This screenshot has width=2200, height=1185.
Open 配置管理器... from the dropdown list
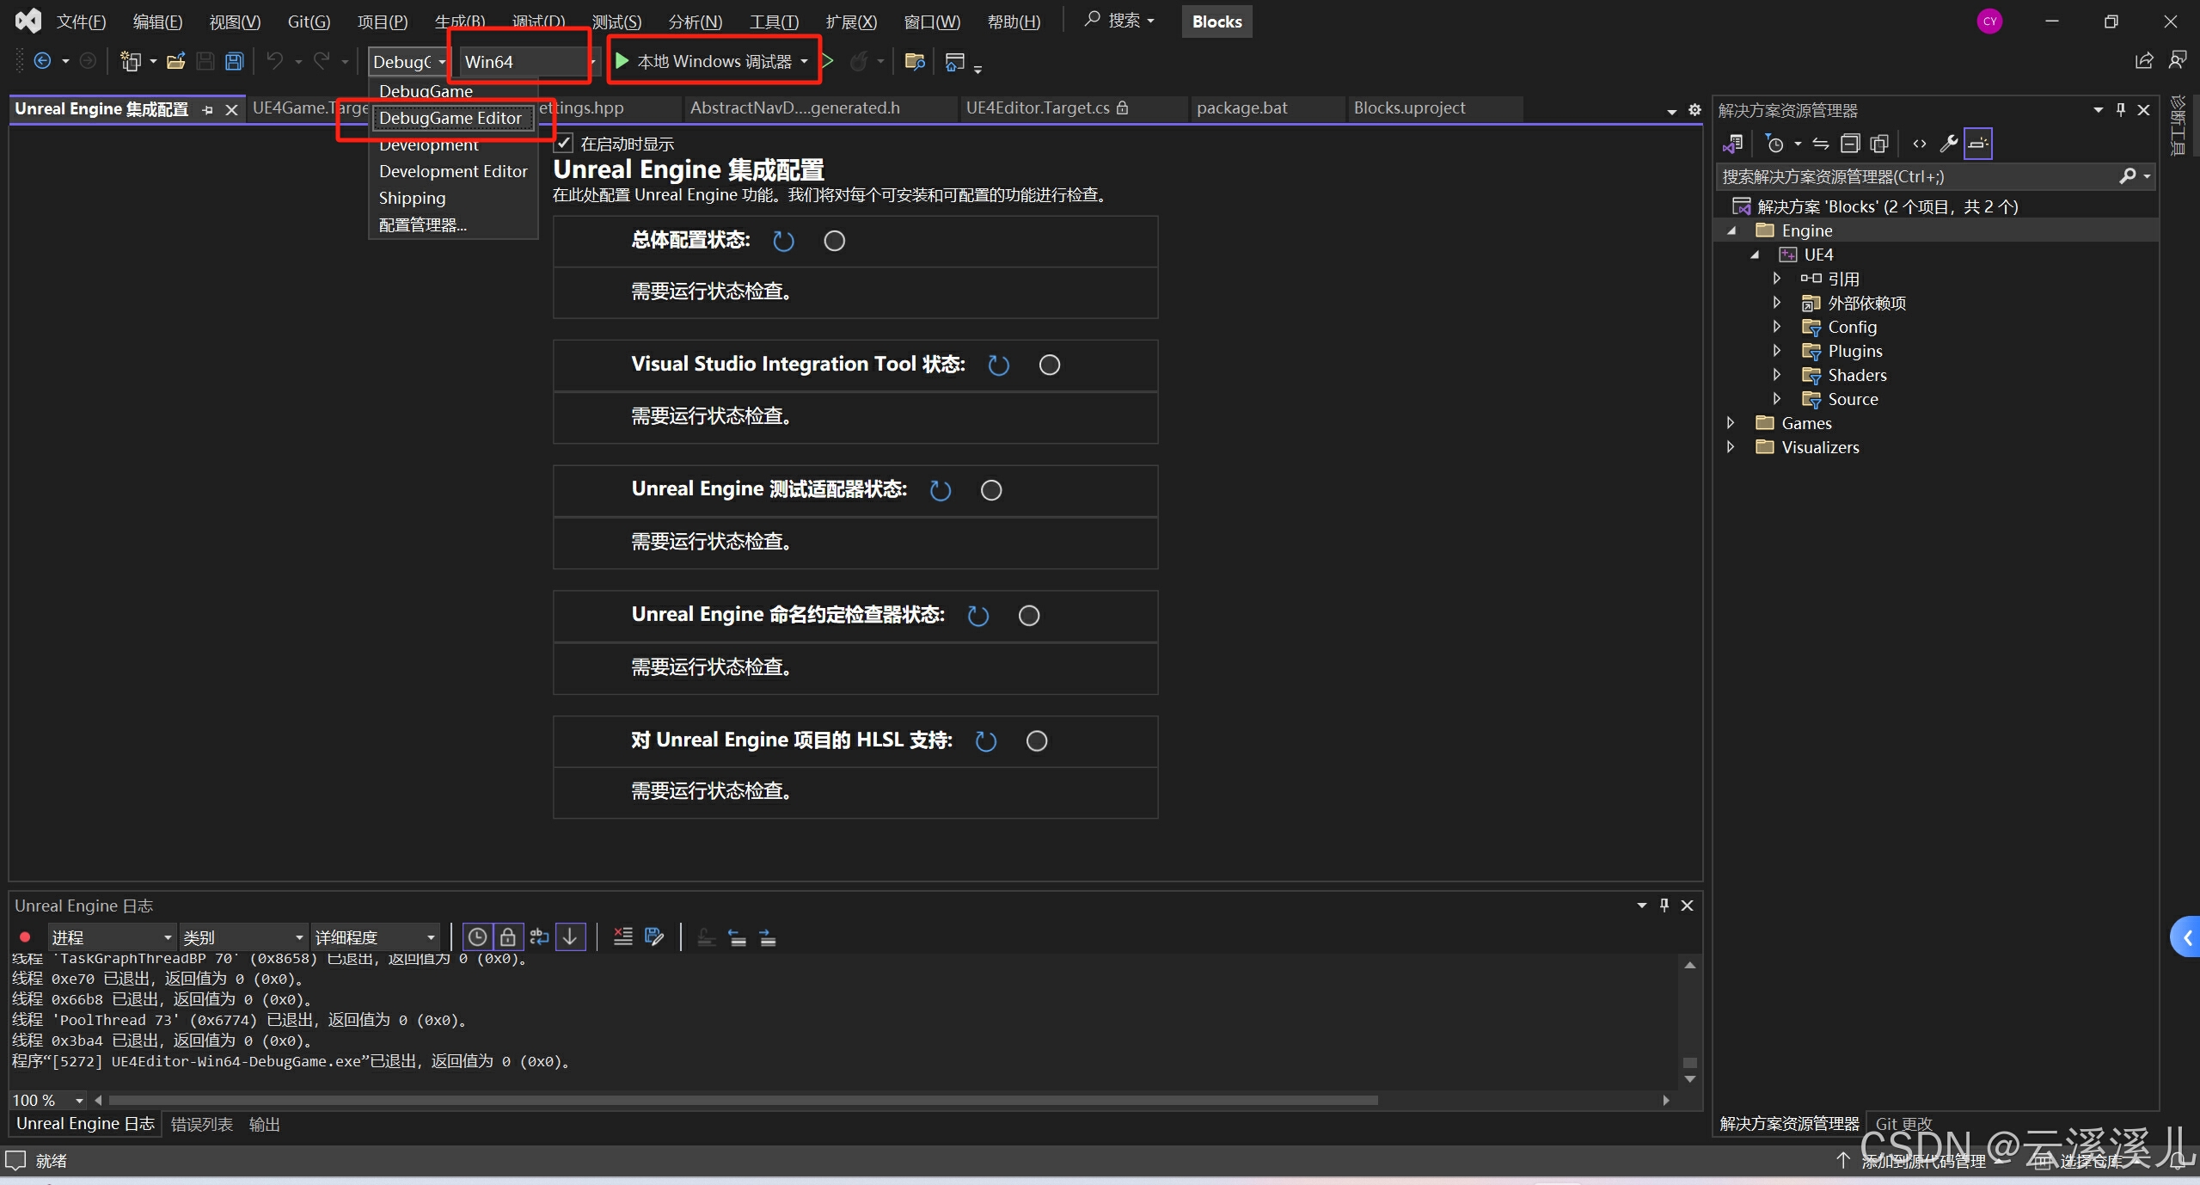(x=422, y=224)
